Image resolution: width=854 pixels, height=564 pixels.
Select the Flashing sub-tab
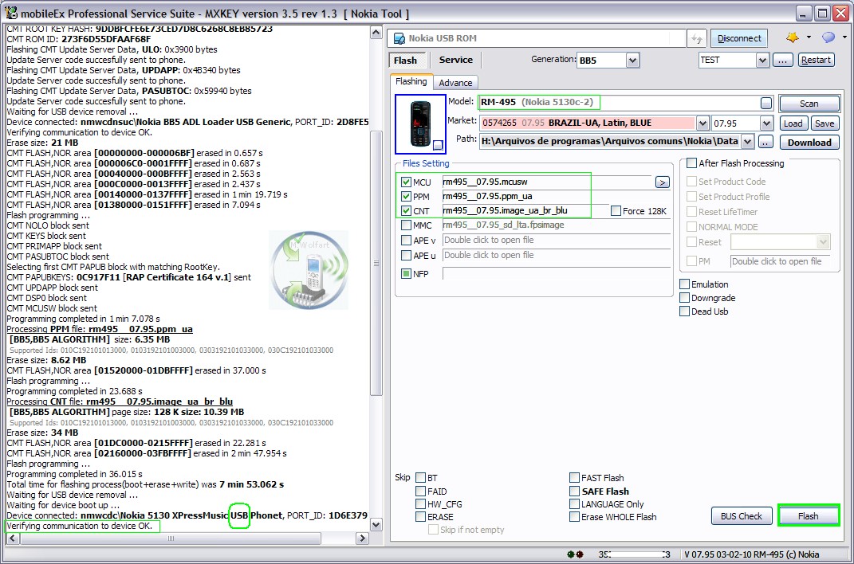411,81
